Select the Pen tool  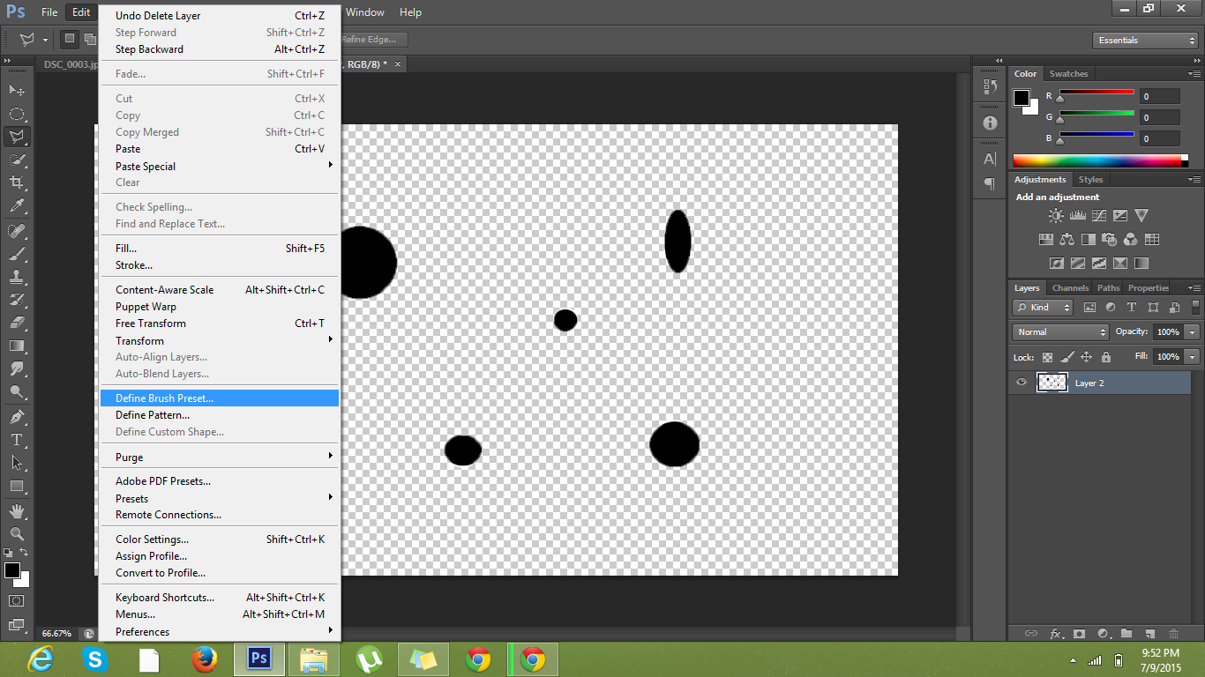pos(17,416)
